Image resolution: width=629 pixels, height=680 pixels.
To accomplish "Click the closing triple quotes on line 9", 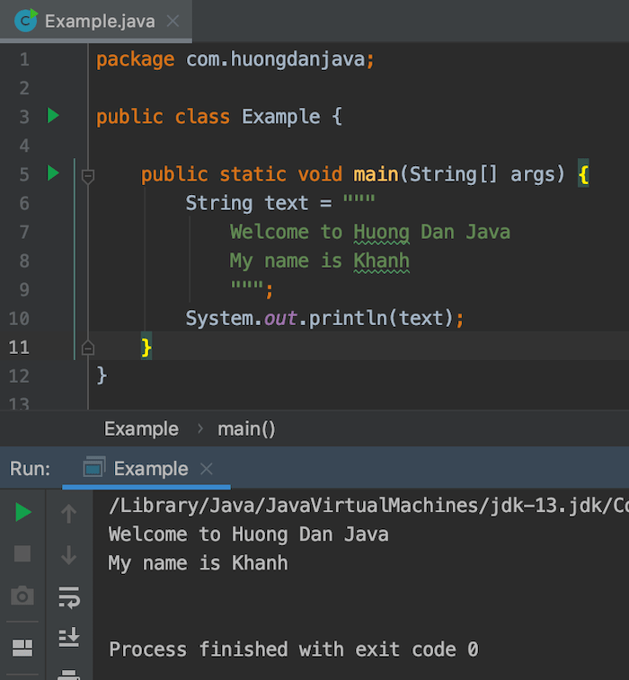I will click(x=246, y=286).
